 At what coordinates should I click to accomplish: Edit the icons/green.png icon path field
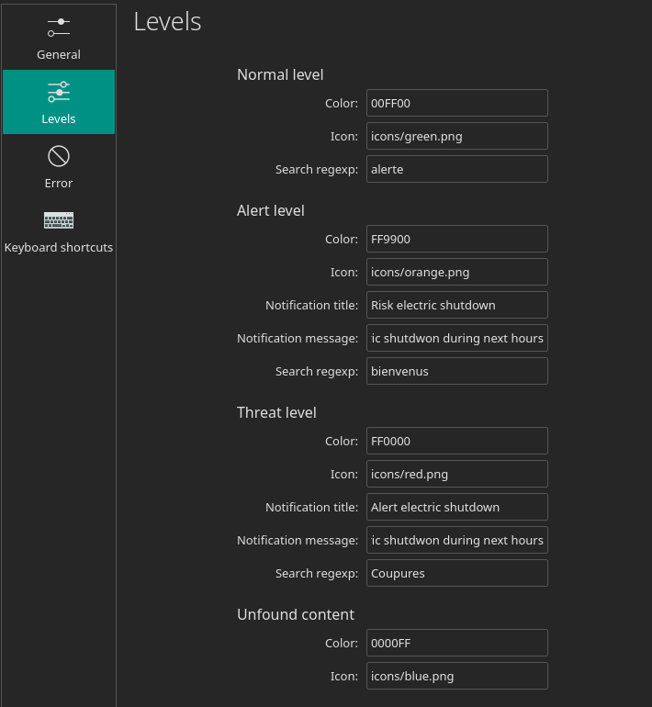(457, 136)
